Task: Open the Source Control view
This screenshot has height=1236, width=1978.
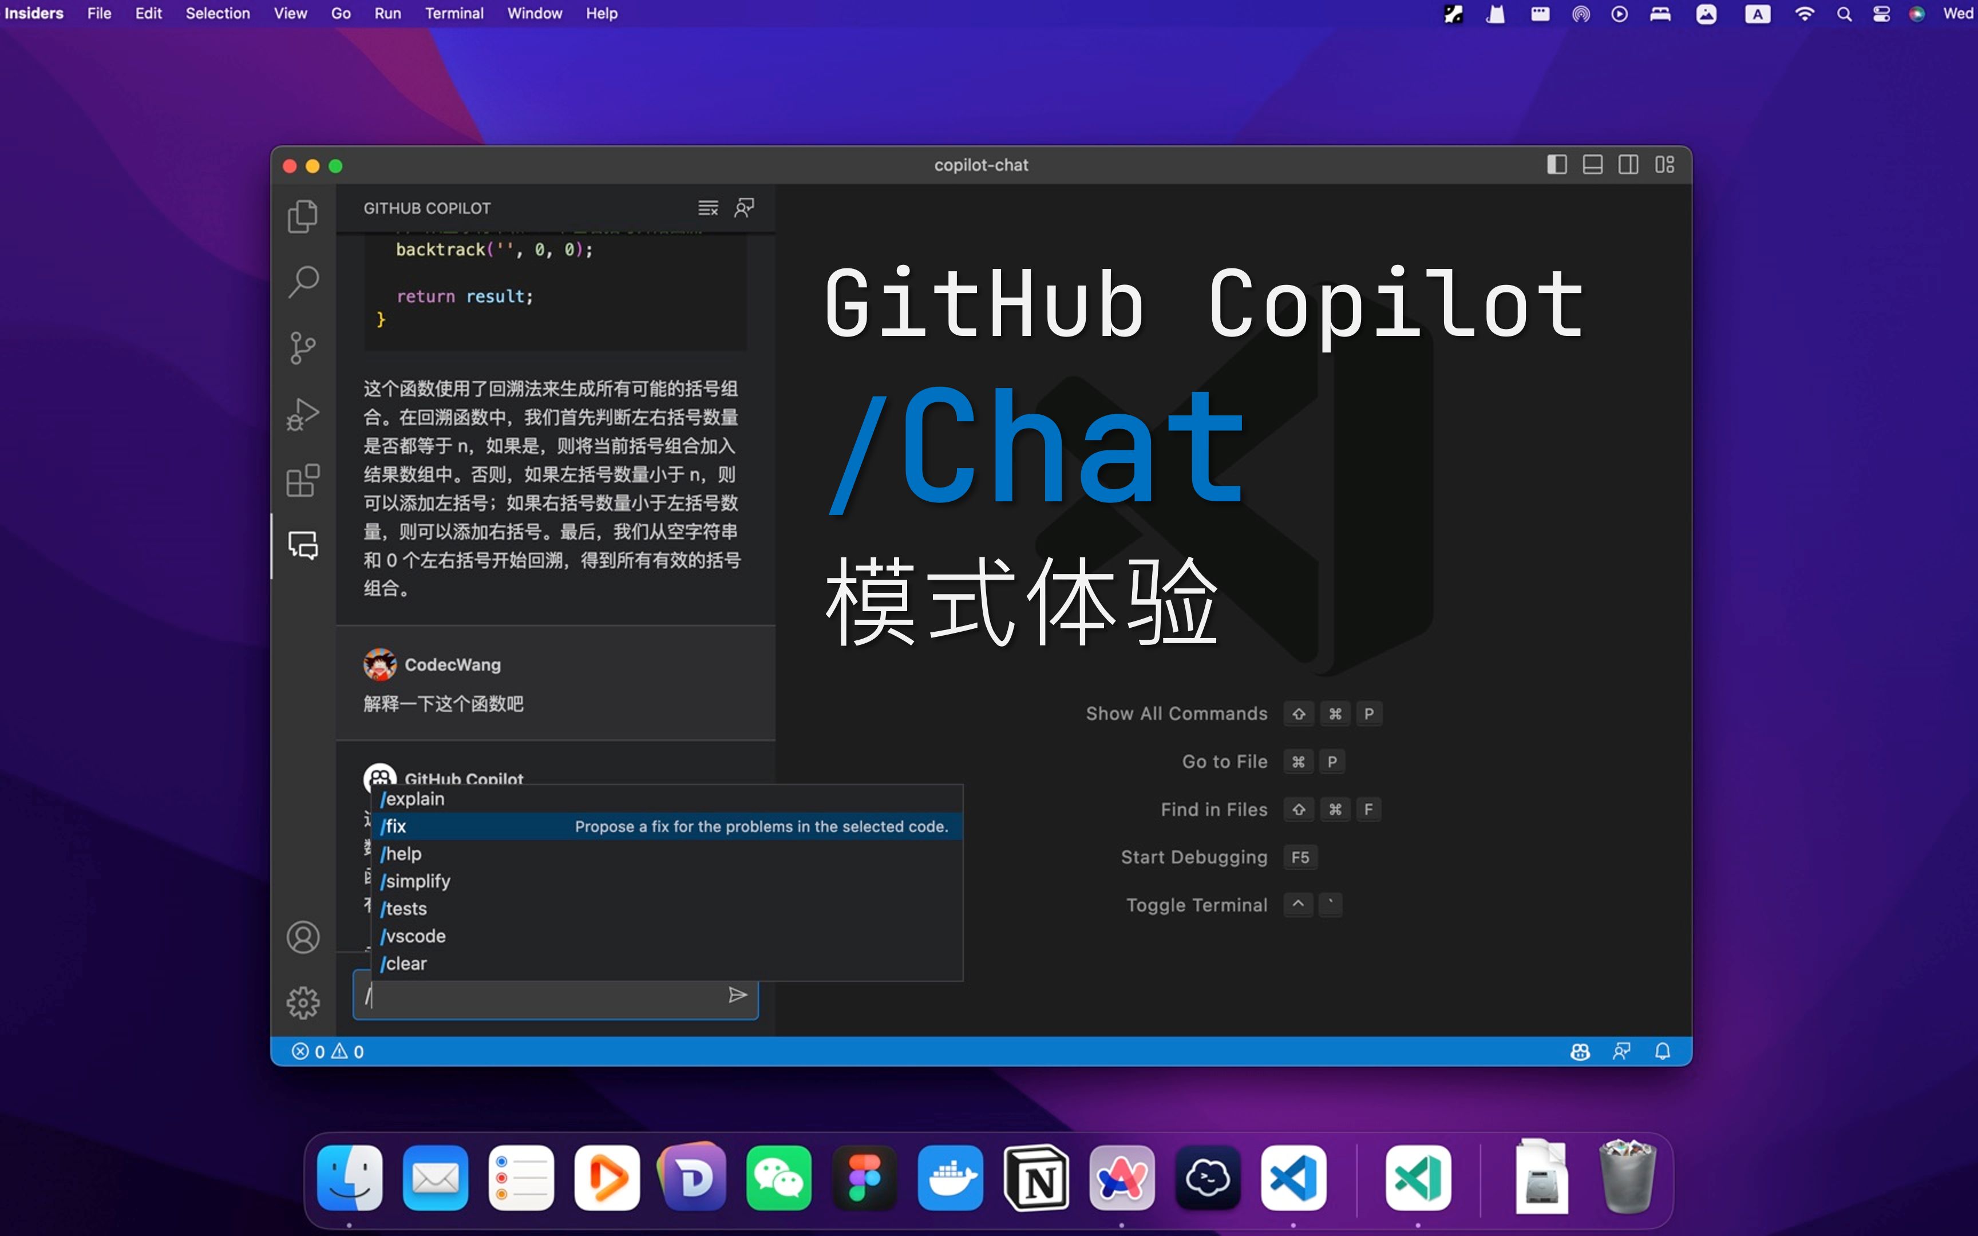Action: pyautogui.click(x=303, y=348)
